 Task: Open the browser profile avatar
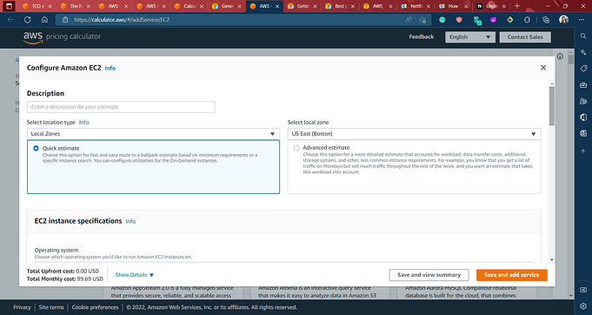click(x=563, y=20)
